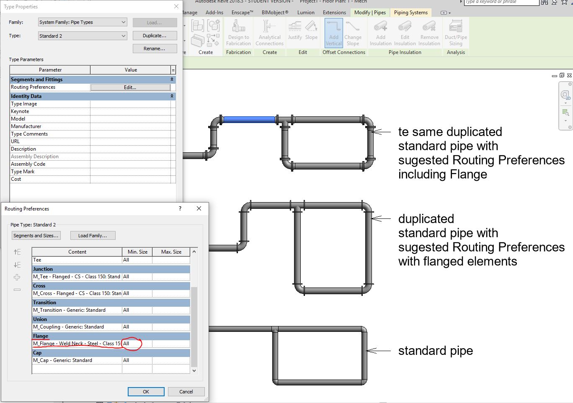Select Analytical Connections
The image size is (573, 403).
point(269,33)
